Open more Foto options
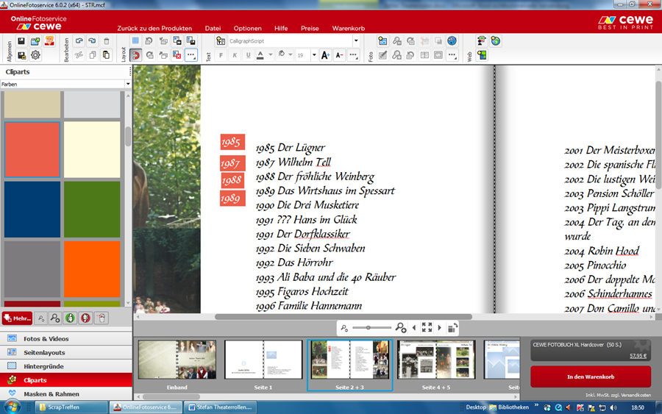The image size is (662, 414). (x=452, y=55)
